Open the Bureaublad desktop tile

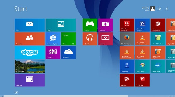[30, 66]
